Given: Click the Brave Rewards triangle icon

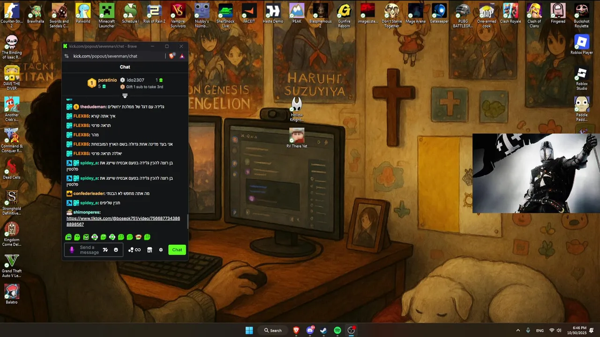Looking at the screenshot, I should pyautogui.click(x=182, y=56).
